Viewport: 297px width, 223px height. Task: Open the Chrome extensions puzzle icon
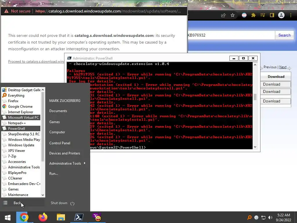(253, 15)
